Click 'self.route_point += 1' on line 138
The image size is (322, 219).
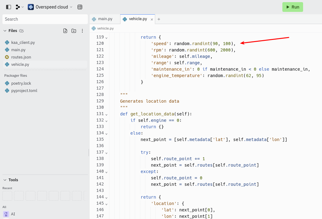point(178,159)
